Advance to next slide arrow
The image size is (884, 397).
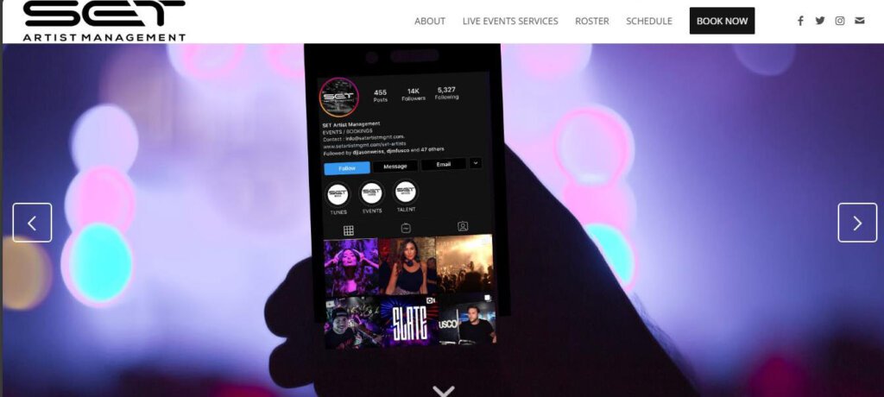(857, 223)
